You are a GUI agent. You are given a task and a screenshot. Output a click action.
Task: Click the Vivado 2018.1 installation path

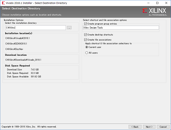17,38
